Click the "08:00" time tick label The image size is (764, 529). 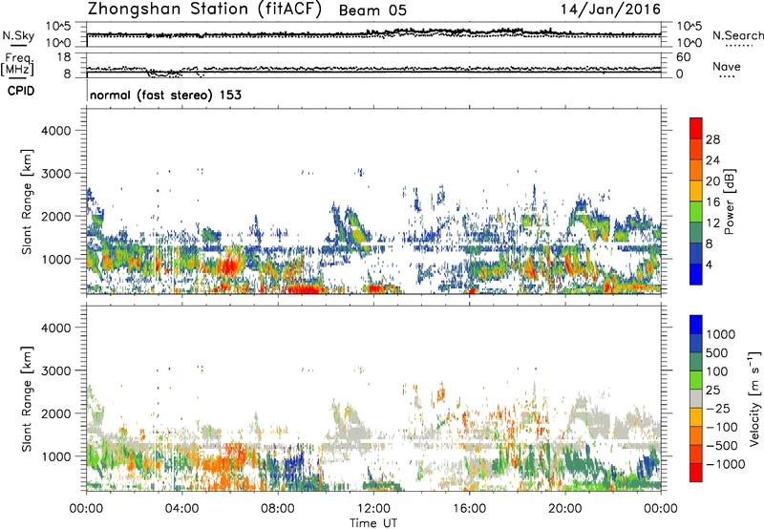tap(278, 509)
